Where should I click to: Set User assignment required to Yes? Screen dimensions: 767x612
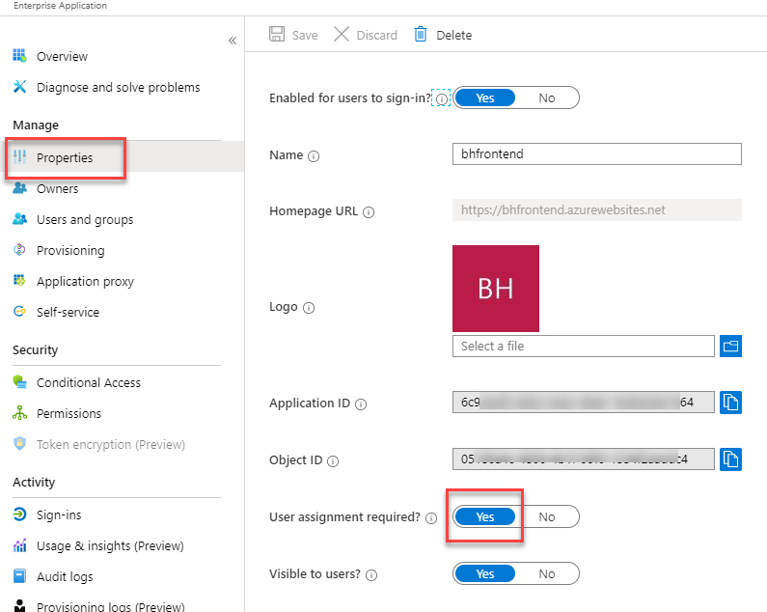(484, 516)
